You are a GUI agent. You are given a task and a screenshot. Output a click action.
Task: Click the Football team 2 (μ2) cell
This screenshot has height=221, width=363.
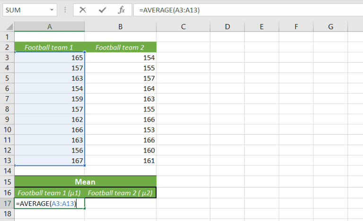[121, 193]
